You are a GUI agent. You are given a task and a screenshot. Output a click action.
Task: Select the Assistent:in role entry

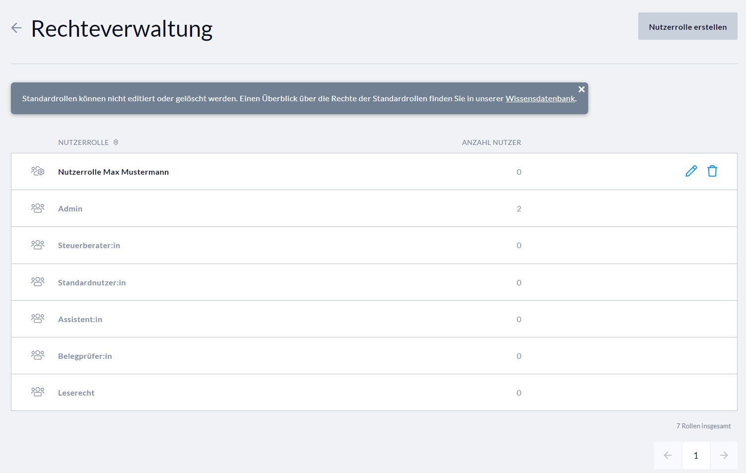tap(80, 319)
